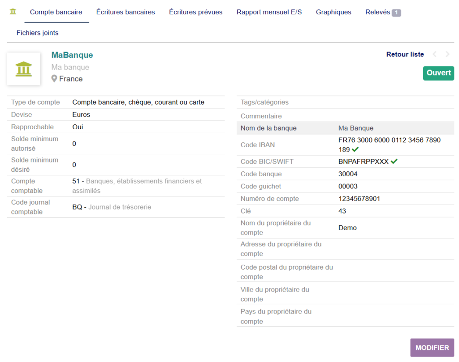Click the MaBanque account title
This screenshot has height=362, width=459.
pyautogui.click(x=72, y=55)
